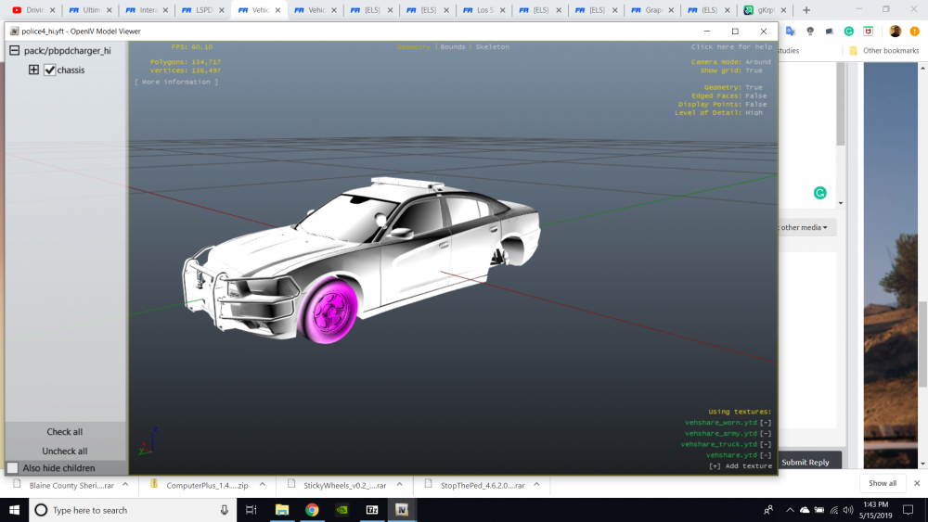Click the Uncheck all button
This screenshot has width=928, height=522.
click(65, 451)
